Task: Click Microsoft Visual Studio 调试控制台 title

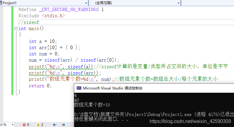Action: (113, 88)
